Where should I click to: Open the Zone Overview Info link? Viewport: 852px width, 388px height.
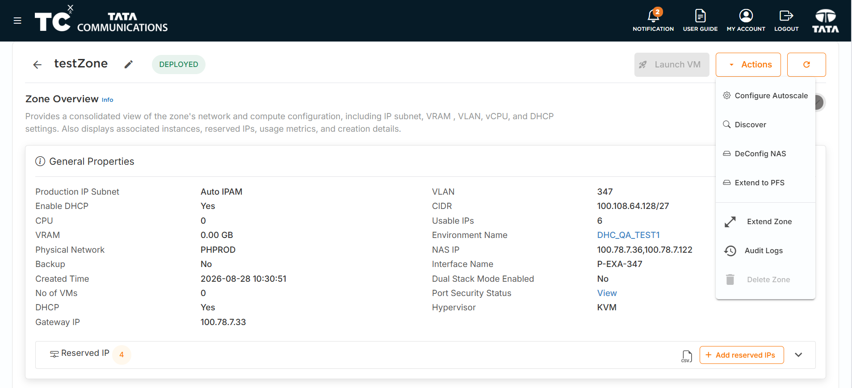tap(108, 100)
